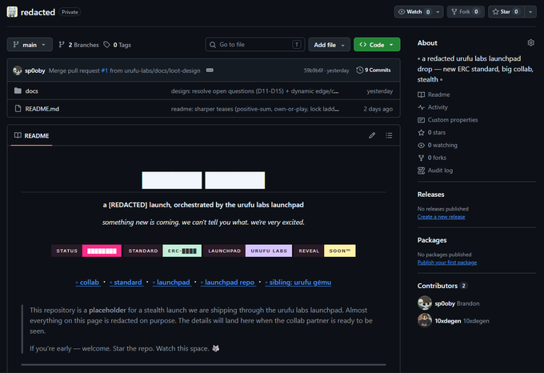Click the docs folder icon
The width and height of the screenshot is (544, 373).
tap(18, 91)
